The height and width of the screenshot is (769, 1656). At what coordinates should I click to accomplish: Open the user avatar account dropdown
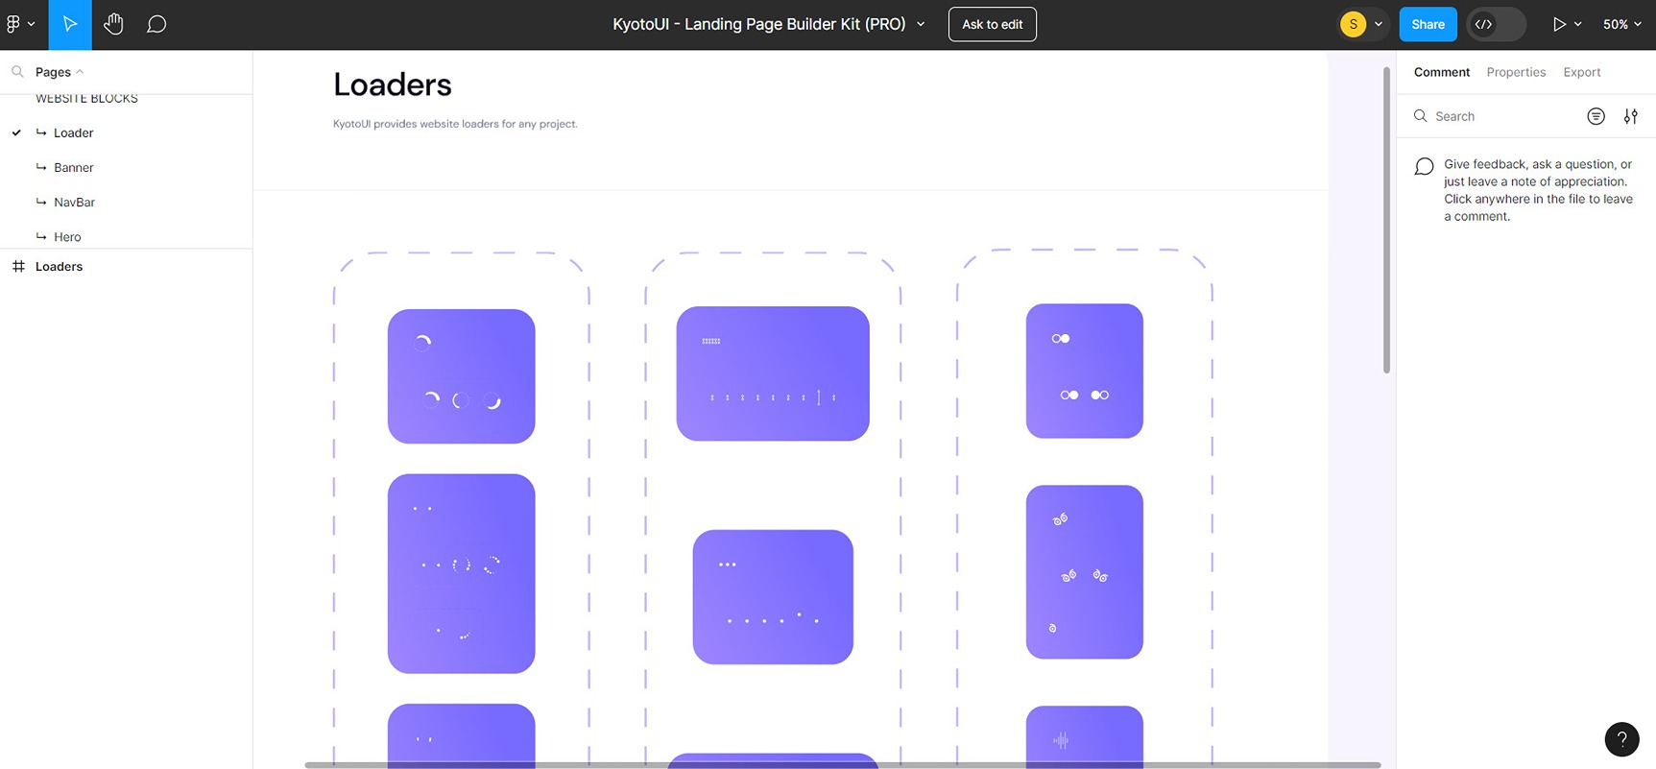(1362, 24)
